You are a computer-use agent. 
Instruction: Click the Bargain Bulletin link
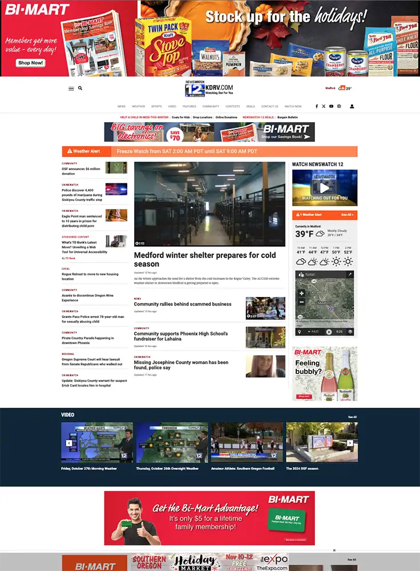[x=288, y=117]
